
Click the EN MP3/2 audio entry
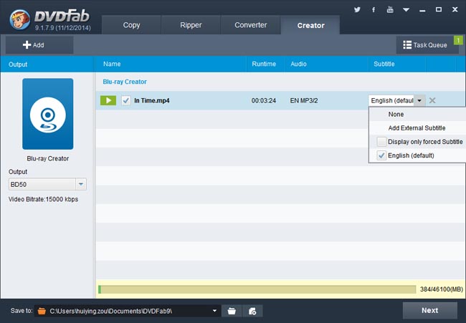pyautogui.click(x=304, y=101)
